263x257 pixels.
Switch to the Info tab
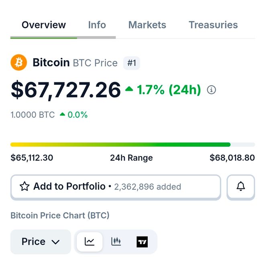[x=97, y=25]
